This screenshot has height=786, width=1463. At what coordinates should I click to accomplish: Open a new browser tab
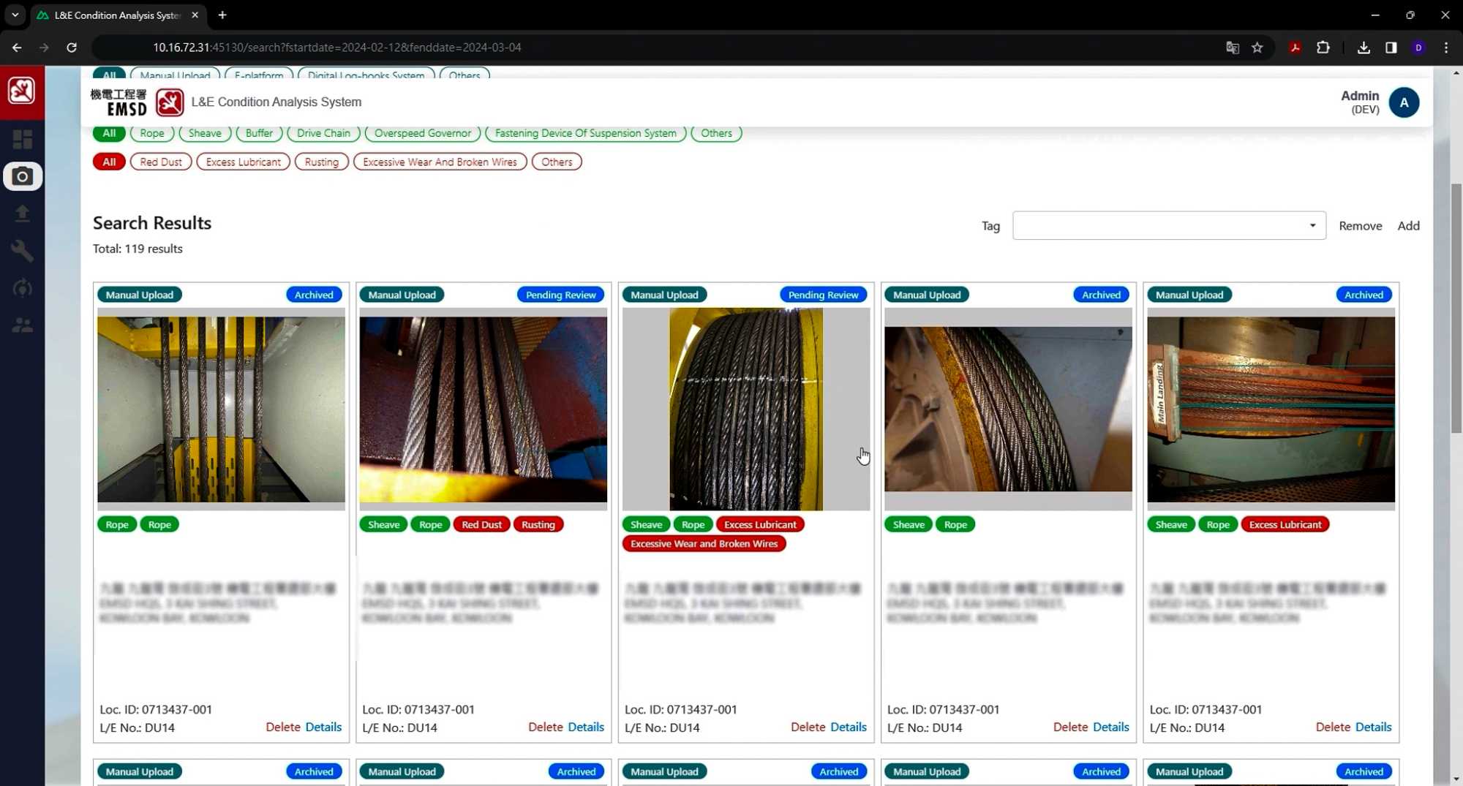[222, 15]
